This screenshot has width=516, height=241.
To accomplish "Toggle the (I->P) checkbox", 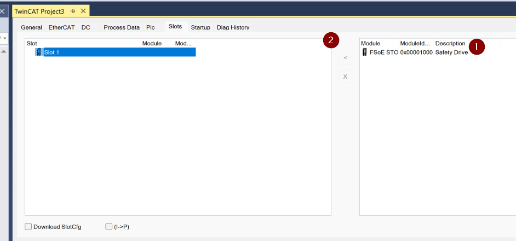I will coord(108,227).
